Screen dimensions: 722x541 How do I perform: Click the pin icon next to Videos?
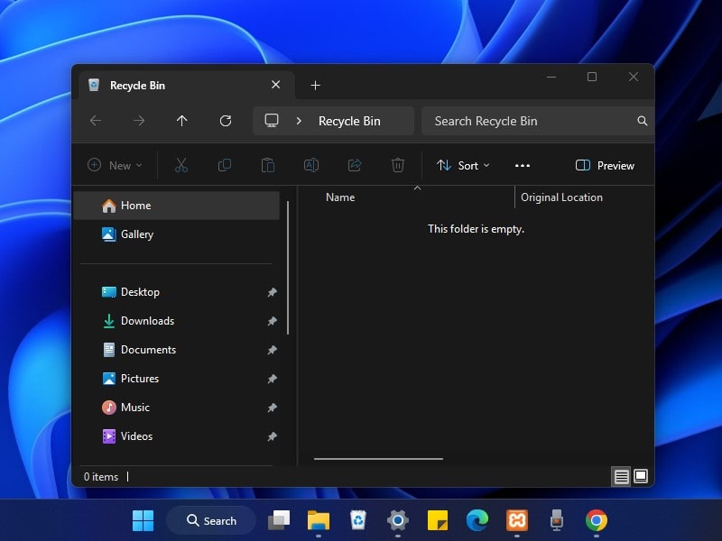click(x=273, y=436)
